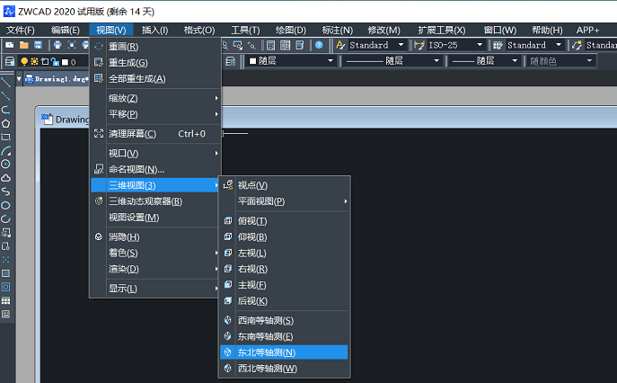This screenshot has height=383, width=617.
Task: Click the Save file toolbar icon
Action: tap(38, 45)
